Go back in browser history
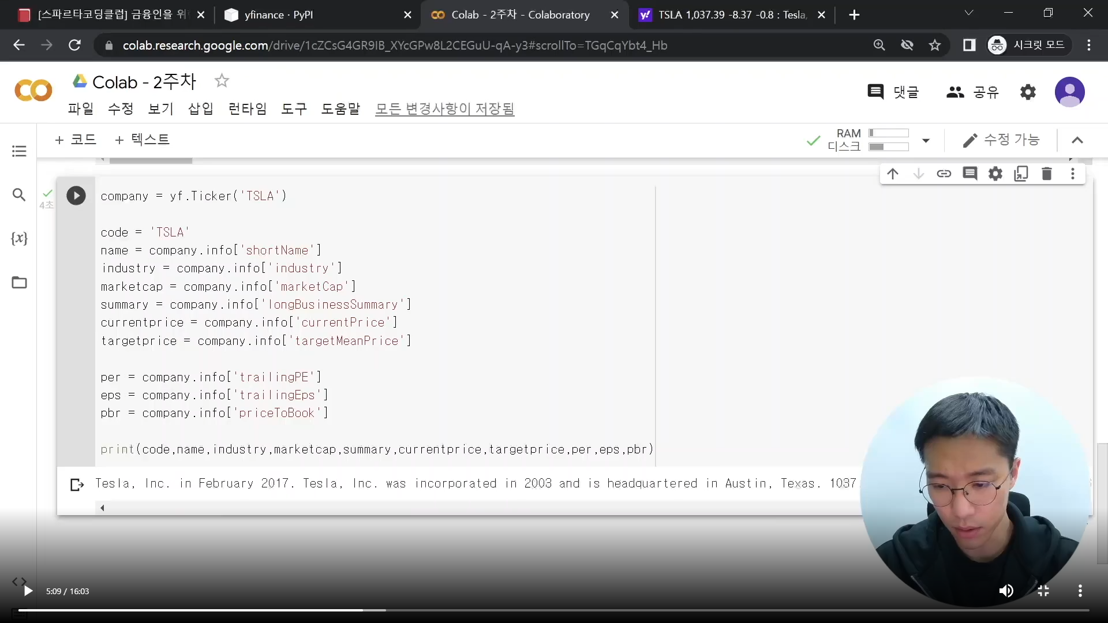 [19, 45]
